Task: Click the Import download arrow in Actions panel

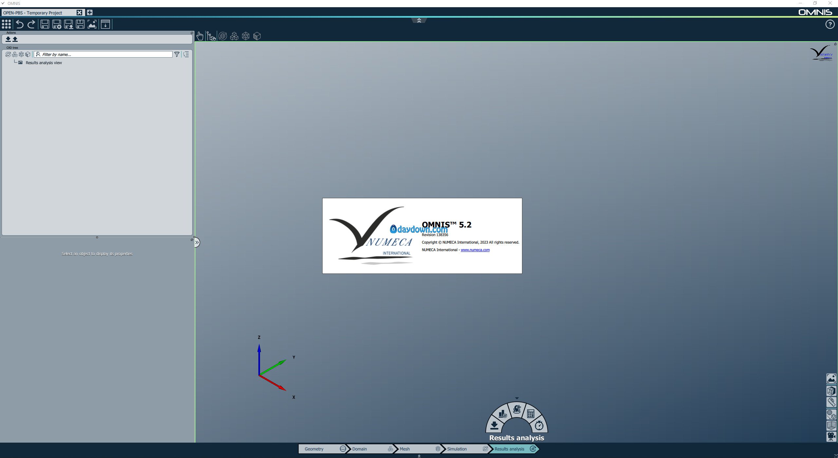Action: coord(8,39)
